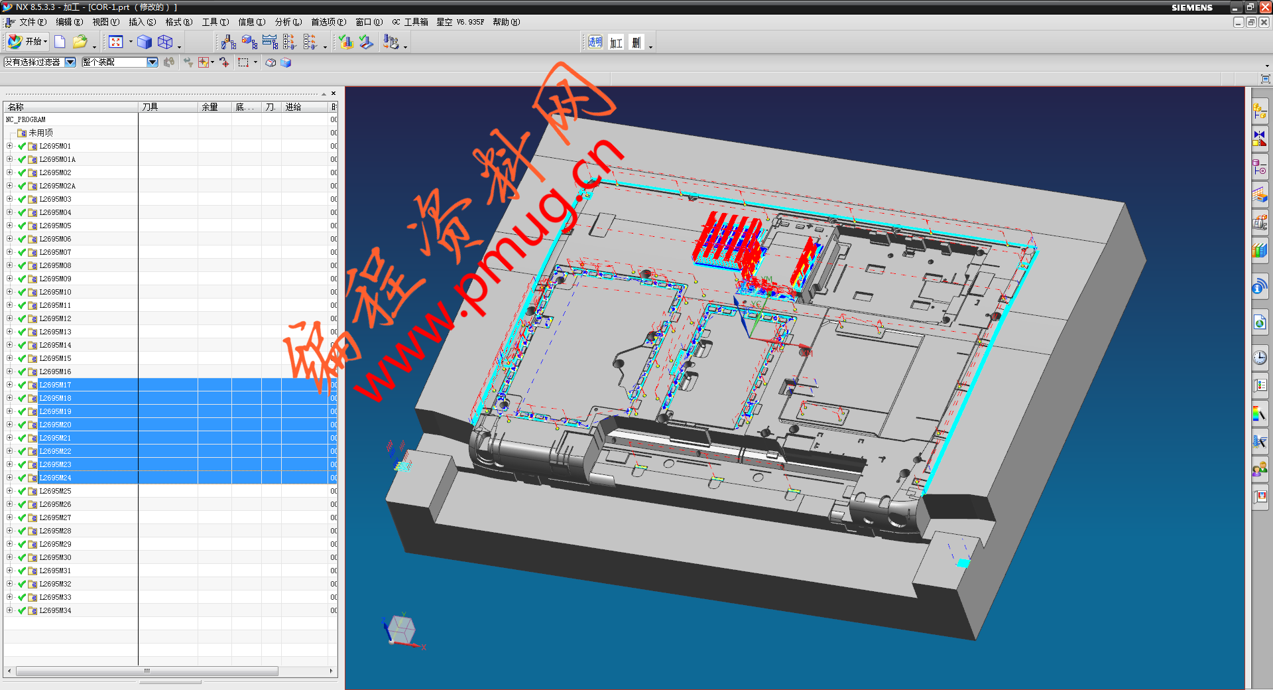1273x690 pixels.
Task: Open Assembly Navigator in the right sidebar
Action: point(1260,111)
